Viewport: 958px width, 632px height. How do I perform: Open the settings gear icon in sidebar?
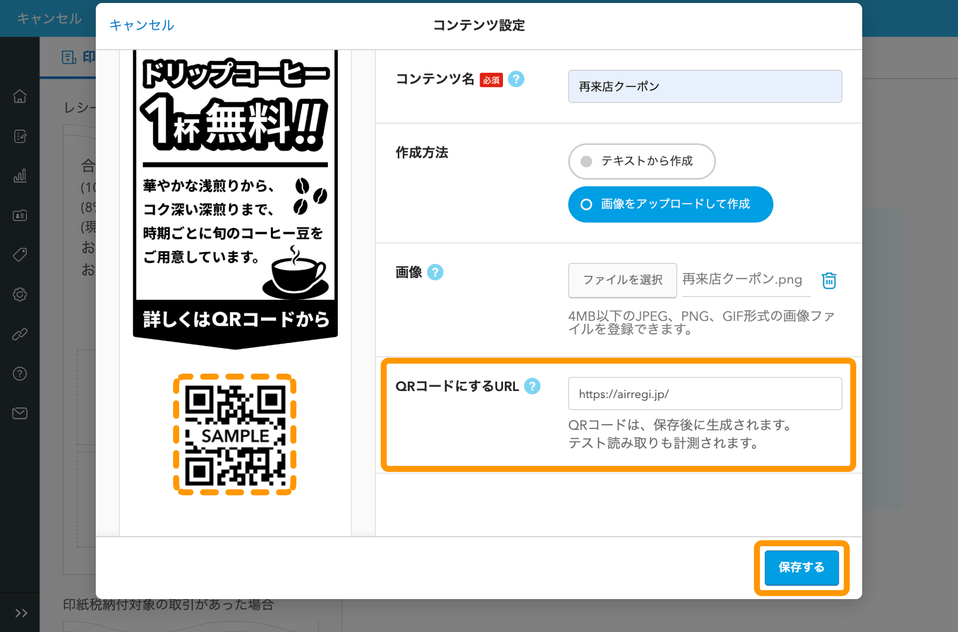(20, 294)
